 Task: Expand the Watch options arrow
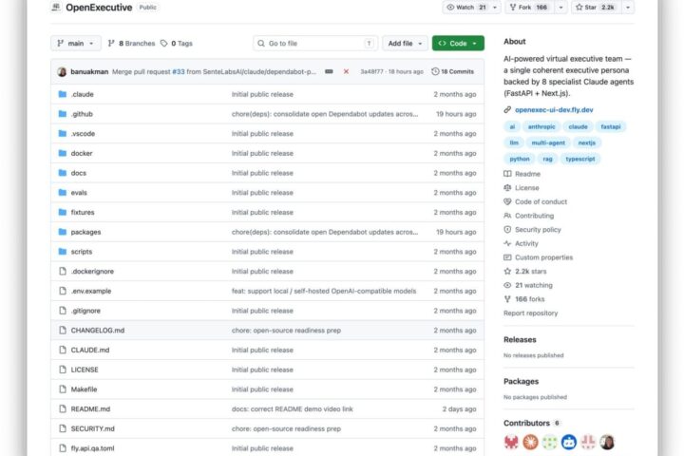[495, 8]
